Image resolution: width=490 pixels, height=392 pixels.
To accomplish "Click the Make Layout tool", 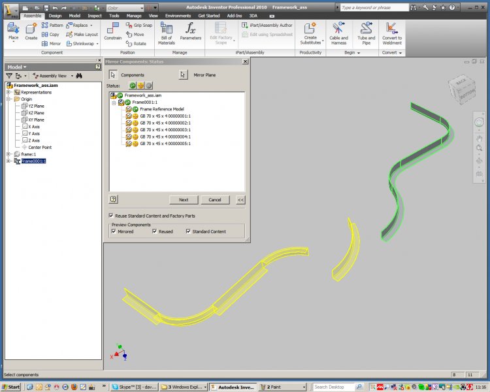I will tap(82, 35).
